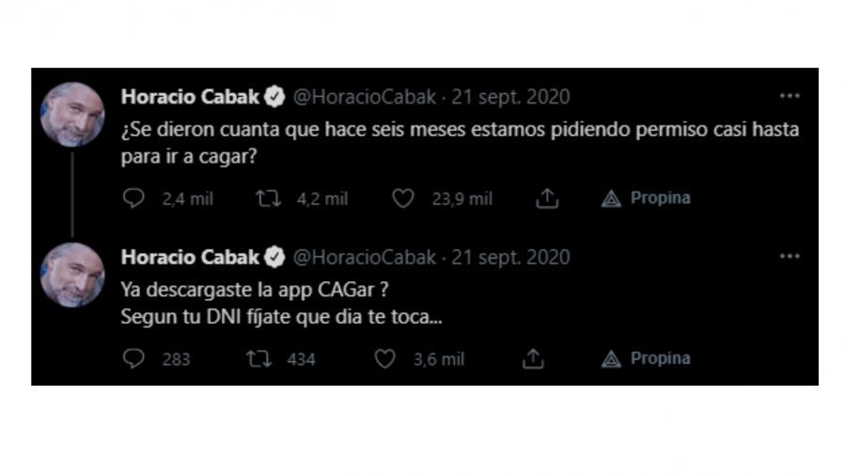Reply to the second tweet about app CAGar

[134, 358]
